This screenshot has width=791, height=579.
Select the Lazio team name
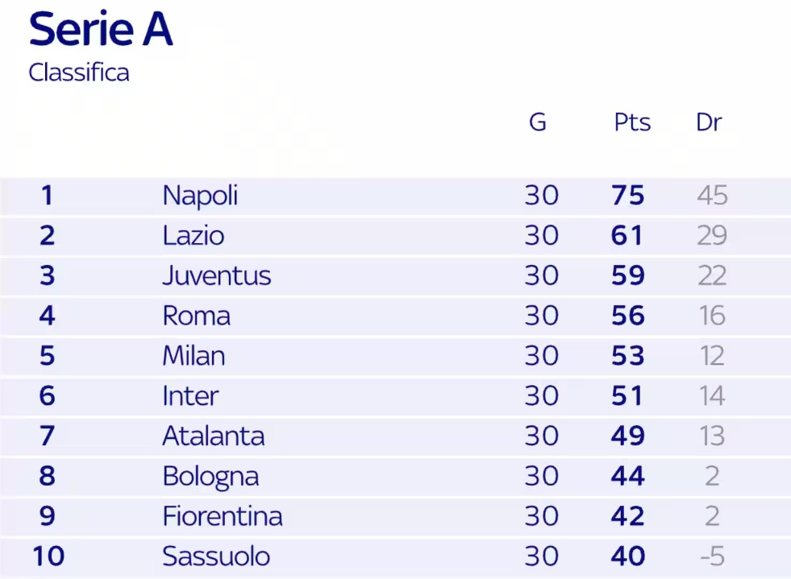(x=194, y=235)
